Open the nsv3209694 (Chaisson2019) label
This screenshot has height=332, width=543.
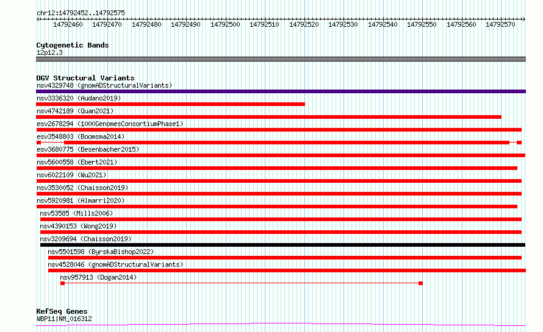click(x=85, y=239)
